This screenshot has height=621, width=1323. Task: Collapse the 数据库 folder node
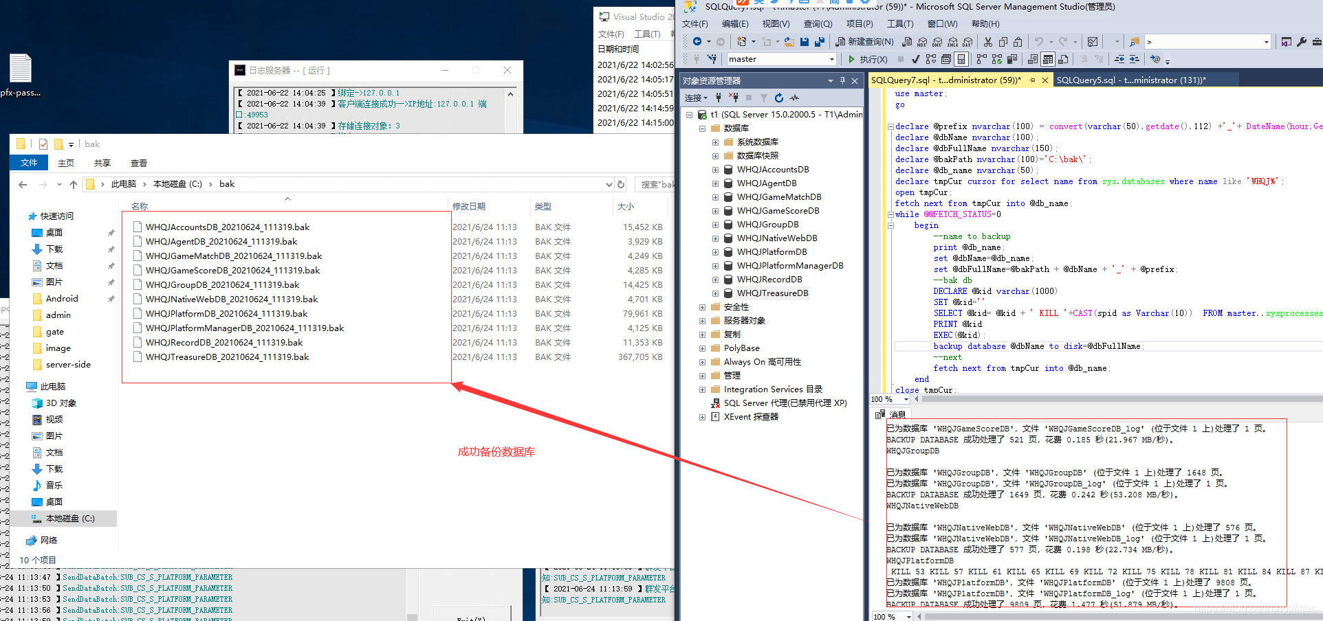[702, 128]
